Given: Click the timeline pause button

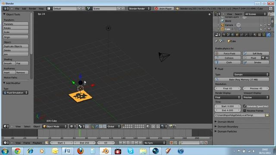Looking at the screenshot, I should point(130,143).
